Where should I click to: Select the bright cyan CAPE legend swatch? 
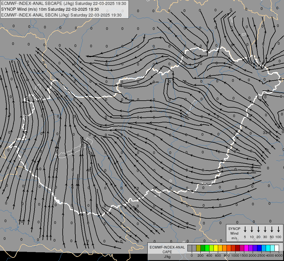pyautogui.click(x=268, y=248)
